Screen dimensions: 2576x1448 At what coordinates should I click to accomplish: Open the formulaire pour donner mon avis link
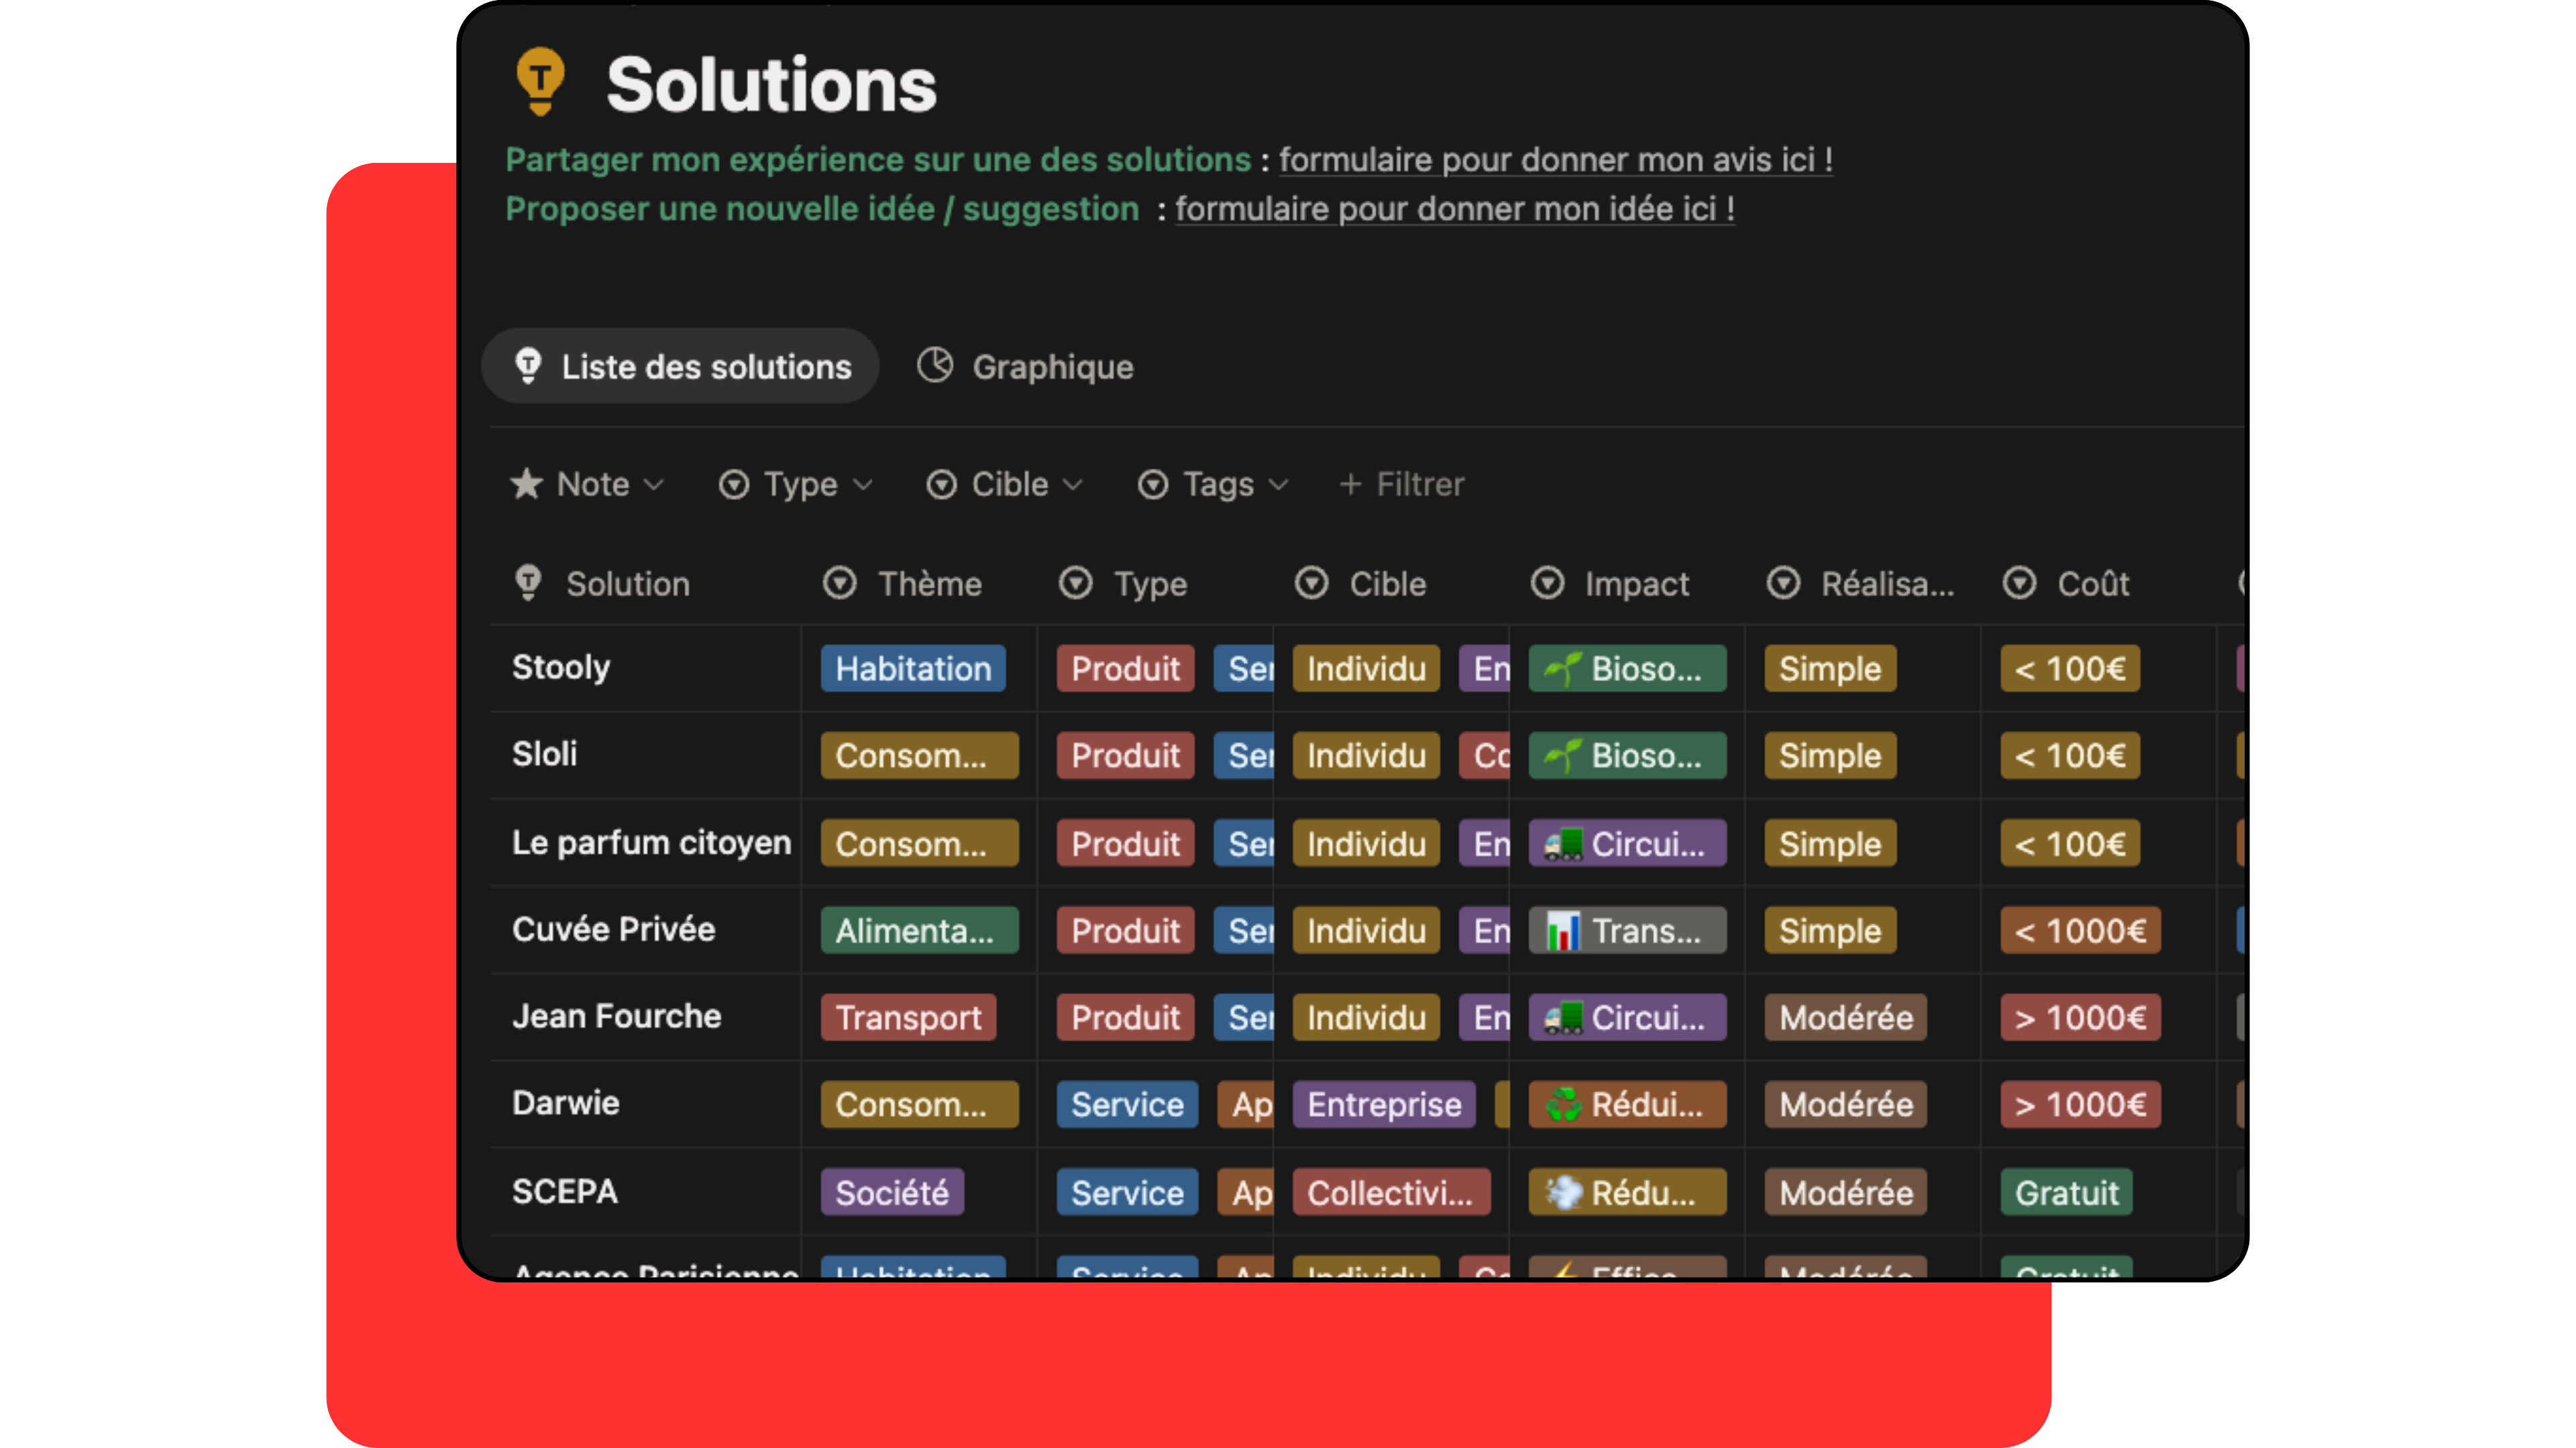pos(1555,160)
